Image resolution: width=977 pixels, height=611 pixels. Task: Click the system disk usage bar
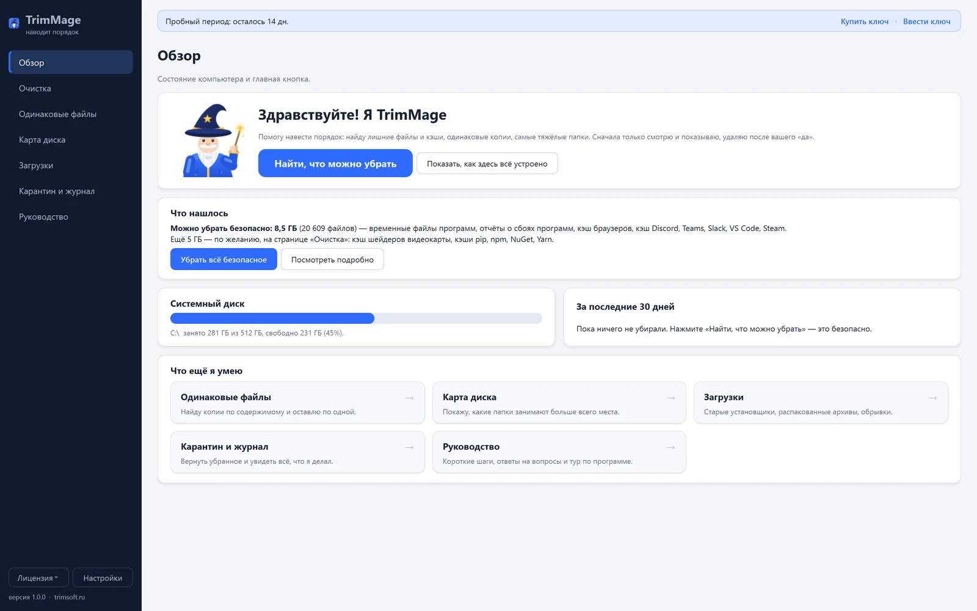pyautogui.click(x=356, y=318)
